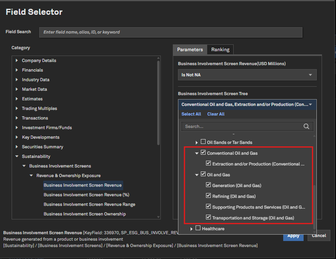The image size is (336, 259).
Task: Check the Oil Sands or Tar Sands checkbox
Action: click(203, 142)
